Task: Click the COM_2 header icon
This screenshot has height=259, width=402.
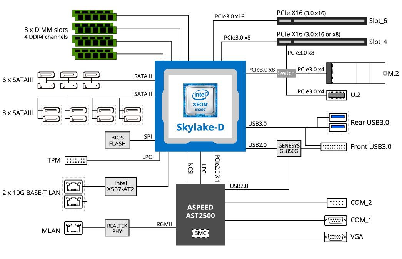Action: [x=337, y=203]
